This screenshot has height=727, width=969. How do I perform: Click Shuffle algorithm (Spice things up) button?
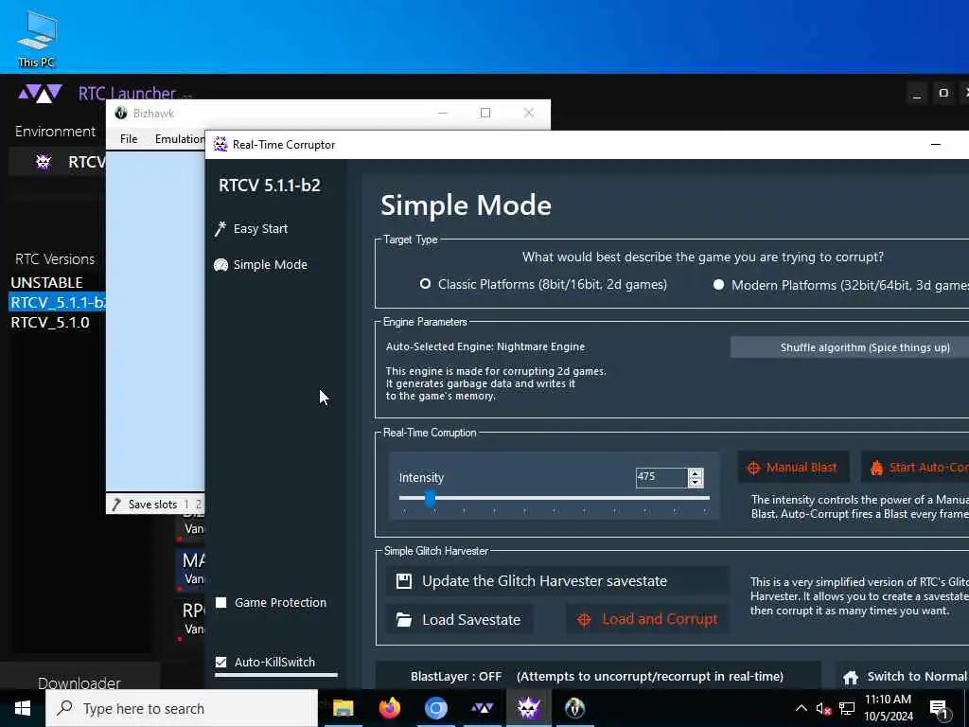[850, 347]
